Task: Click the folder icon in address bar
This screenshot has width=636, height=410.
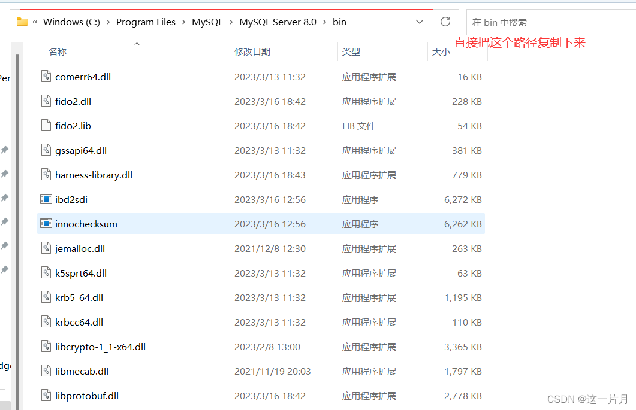Action: (x=22, y=22)
